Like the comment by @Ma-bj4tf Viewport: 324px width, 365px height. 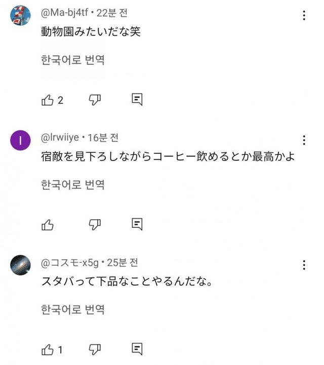[48, 100]
